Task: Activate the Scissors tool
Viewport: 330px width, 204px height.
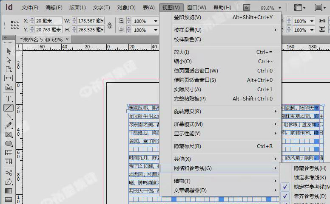Action: [9, 173]
